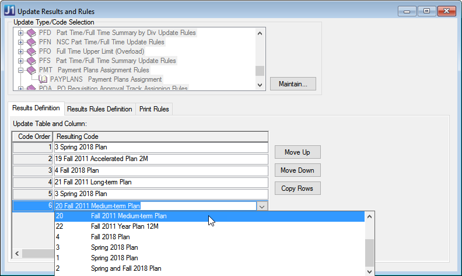462x276 pixels.
Task: Expand the PFS tree node
Action: (21, 61)
